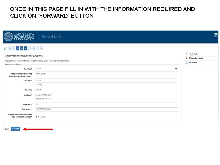Click the Mandatory data legend text
This screenshot has height=165, width=220.
click(x=196, y=58)
